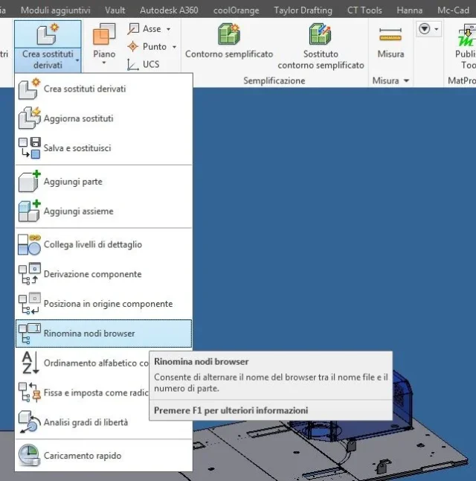Click the Contorno semplificato icon

229,34
